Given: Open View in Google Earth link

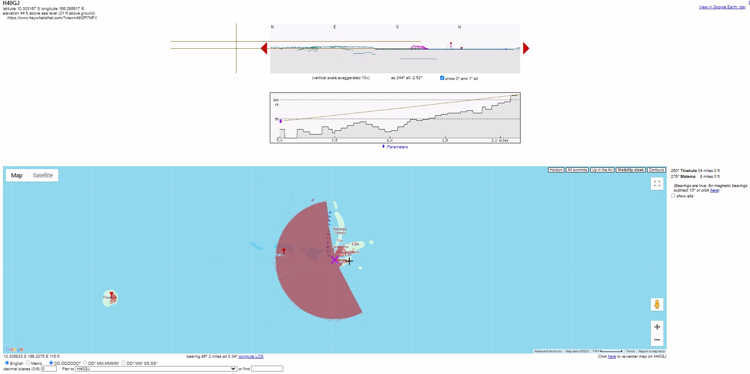Looking at the screenshot, I should coord(722,7).
